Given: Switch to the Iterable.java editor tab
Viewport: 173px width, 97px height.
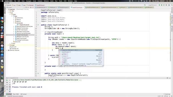Looking at the screenshot, I should click(149, 7).
